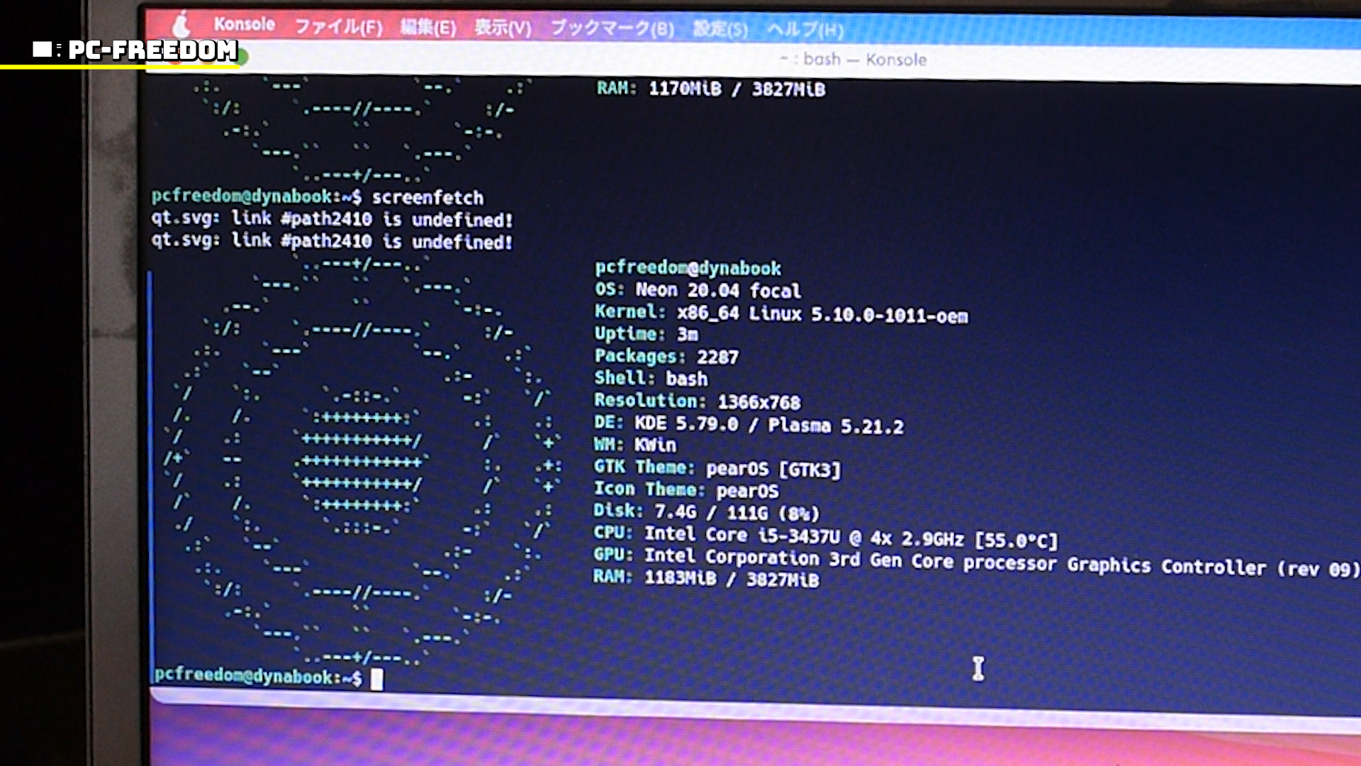
Task: Open the 設定(S) menu
Action: pos(719,29)
